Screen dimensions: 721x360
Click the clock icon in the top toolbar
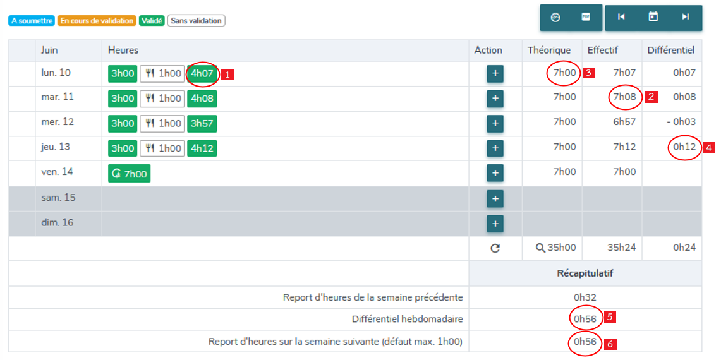click(555, 17)
